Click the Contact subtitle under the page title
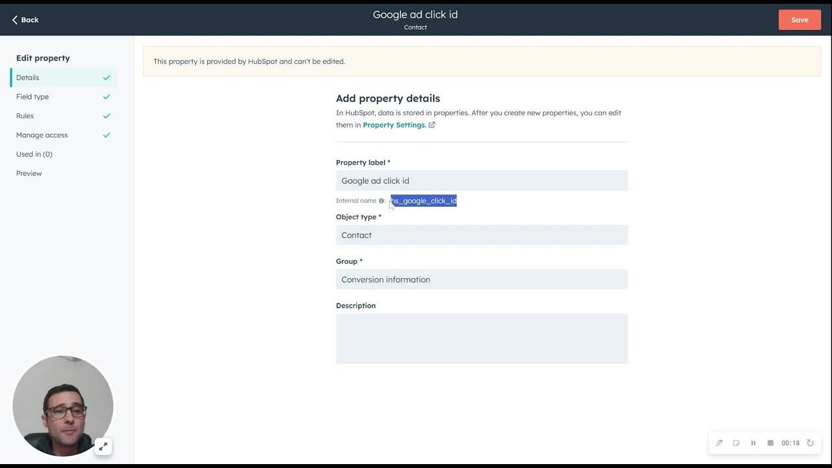 pos(415,27)
